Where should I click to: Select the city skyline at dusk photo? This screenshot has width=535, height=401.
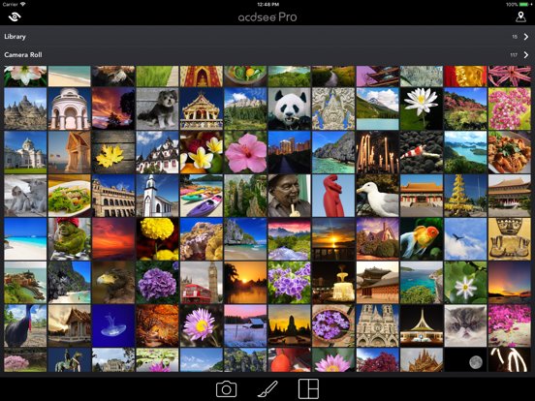(x=290, y=152)
